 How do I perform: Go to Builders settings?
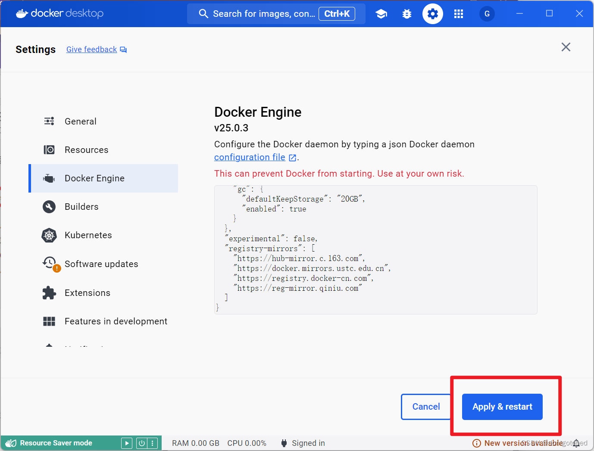click(x=81, y=207)
